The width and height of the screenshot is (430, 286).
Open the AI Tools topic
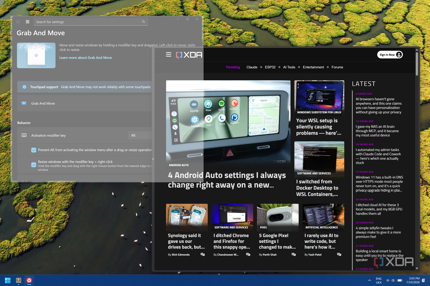pos(289,67)
